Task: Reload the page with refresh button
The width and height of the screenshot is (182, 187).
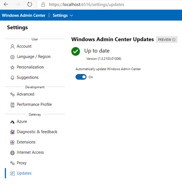Action: pyautogui.click(x=30, y=4)
